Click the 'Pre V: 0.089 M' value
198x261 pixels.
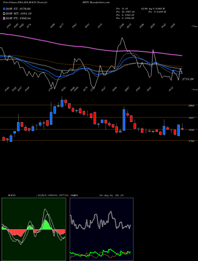pyautogui.click(x=157, y=12)
